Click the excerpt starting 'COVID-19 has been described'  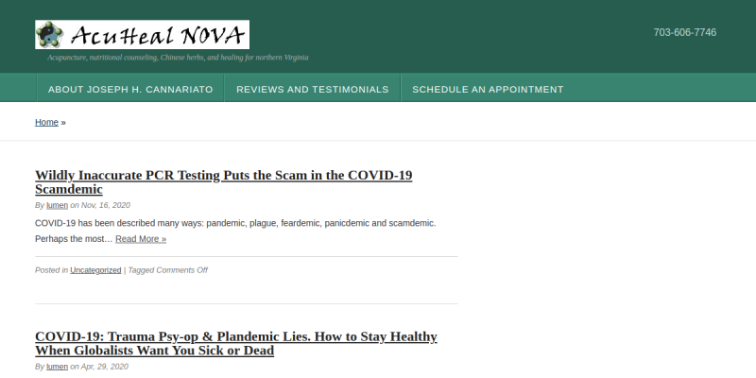(x=235, y=231)
